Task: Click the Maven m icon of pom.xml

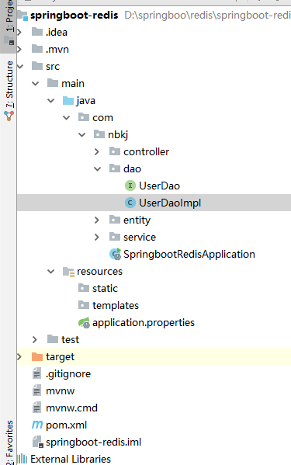Action: [x=37, y=425]
